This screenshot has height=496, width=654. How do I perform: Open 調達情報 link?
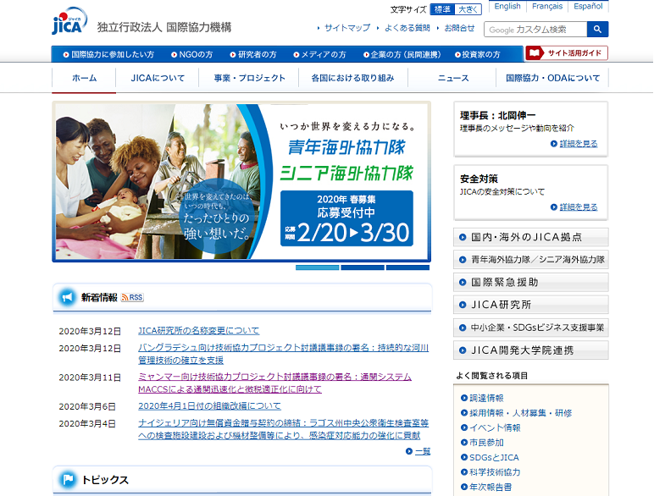[486, 398]
